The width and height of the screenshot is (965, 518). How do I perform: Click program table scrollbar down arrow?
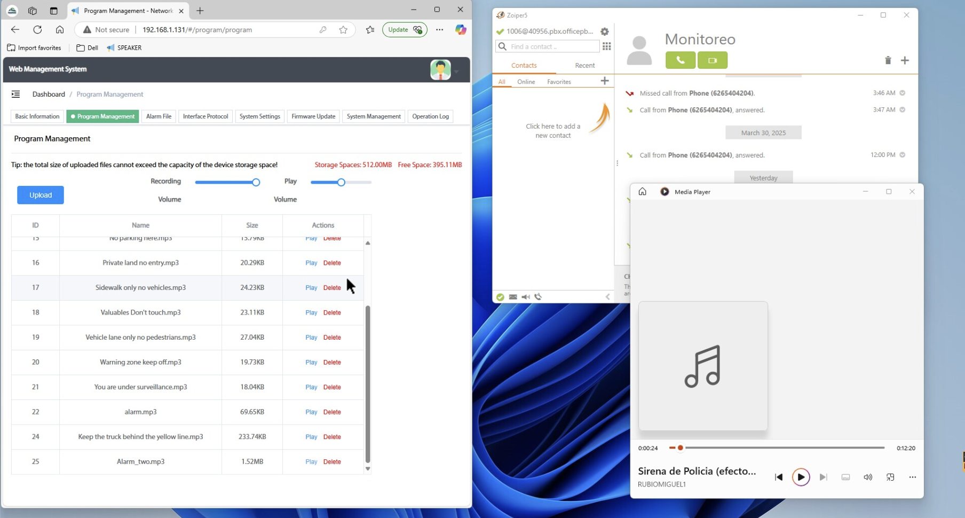click(368, 469)
